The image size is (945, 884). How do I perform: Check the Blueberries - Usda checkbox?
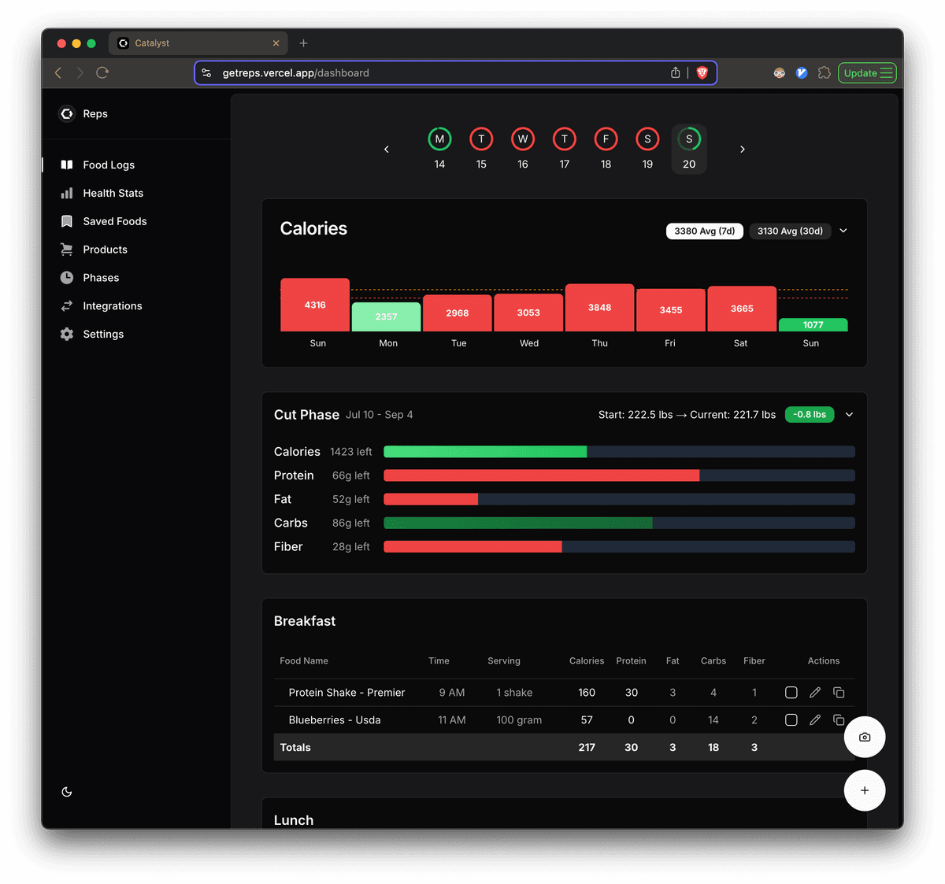[791, 720]
